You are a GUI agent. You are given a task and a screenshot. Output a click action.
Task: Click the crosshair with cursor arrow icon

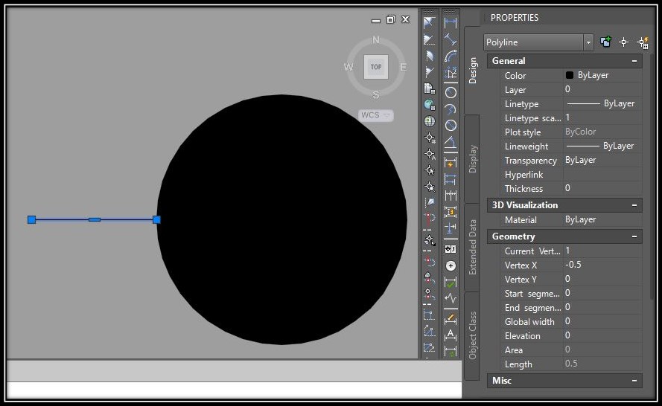click(430, 170)
